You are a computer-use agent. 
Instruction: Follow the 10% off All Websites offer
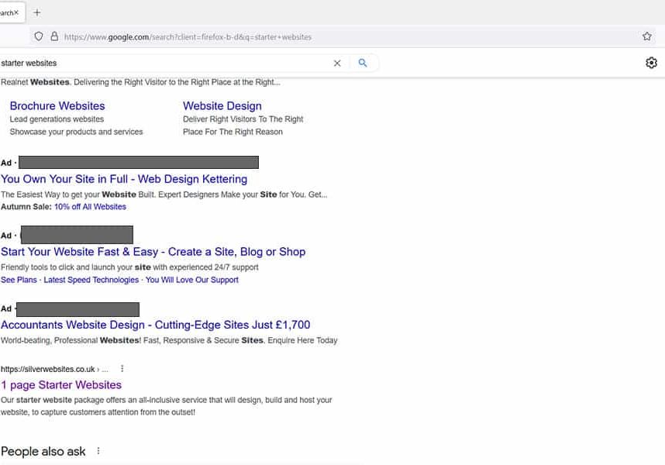90,206
